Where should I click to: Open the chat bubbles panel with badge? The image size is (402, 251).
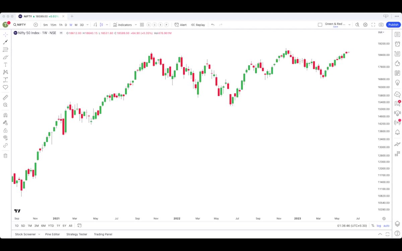[x=397, y=103]
